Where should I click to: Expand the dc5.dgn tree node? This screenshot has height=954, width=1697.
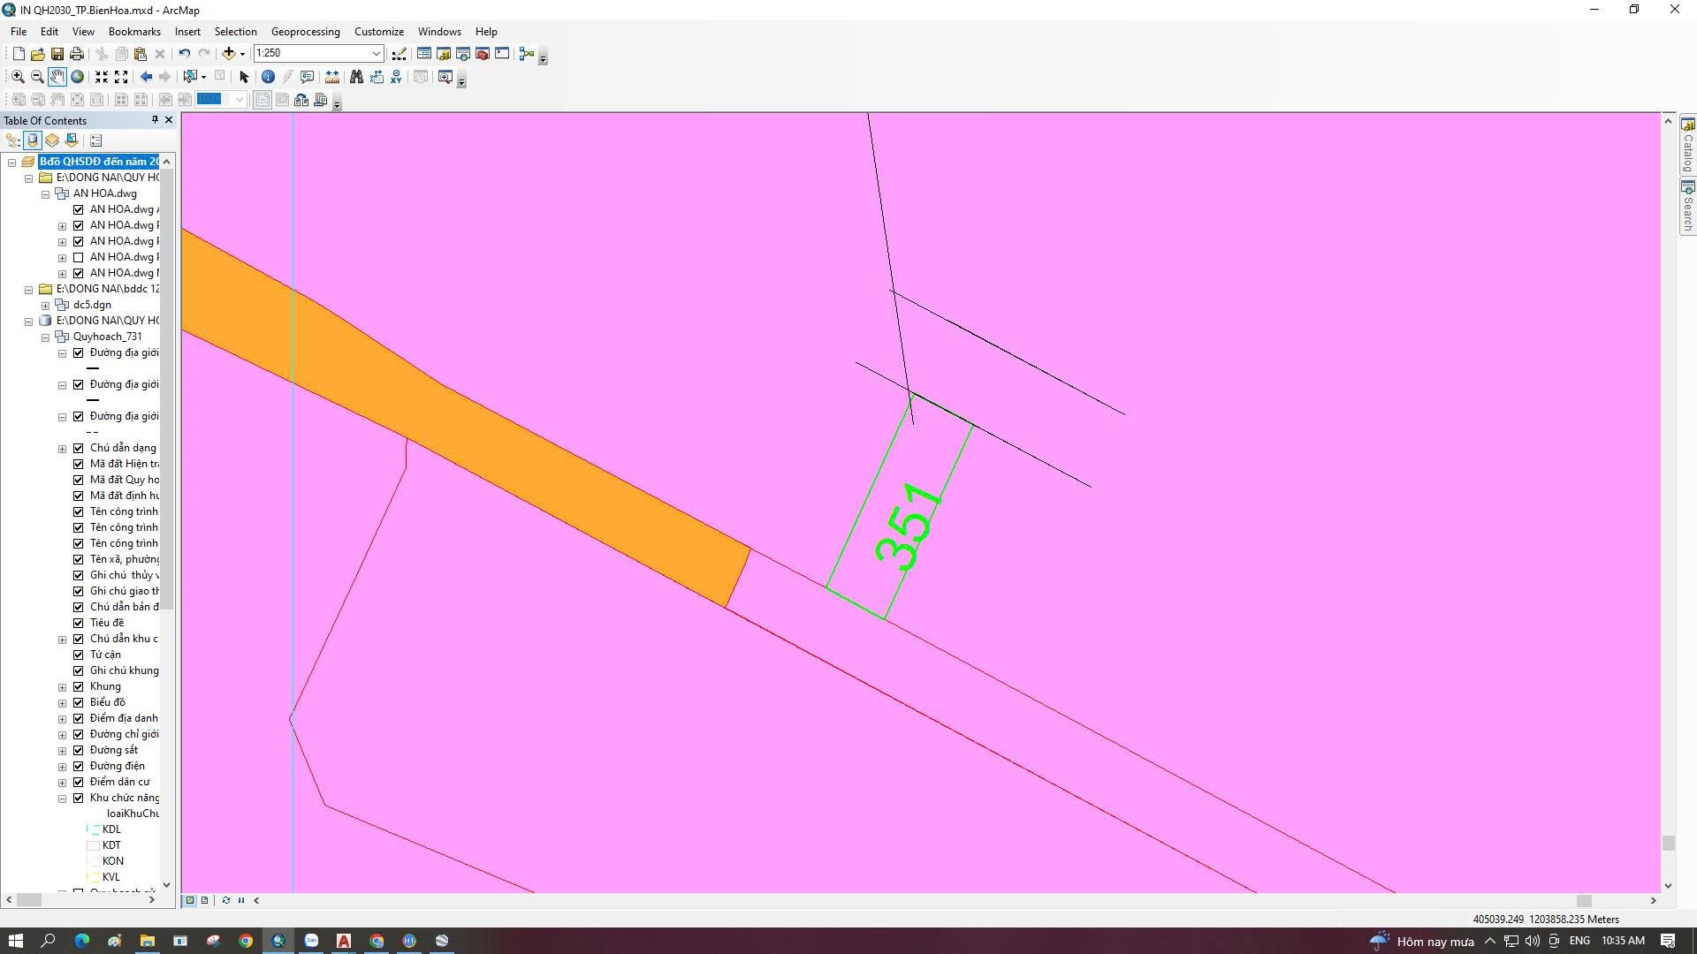pyautogui.click(x=46, y=305)
